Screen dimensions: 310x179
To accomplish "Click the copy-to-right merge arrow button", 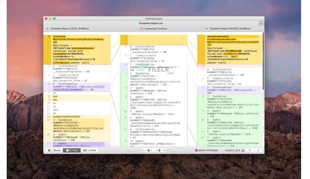I will tap(149, 151).
